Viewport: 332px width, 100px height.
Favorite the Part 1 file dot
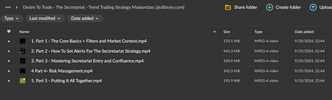click(x=9, y=41)
